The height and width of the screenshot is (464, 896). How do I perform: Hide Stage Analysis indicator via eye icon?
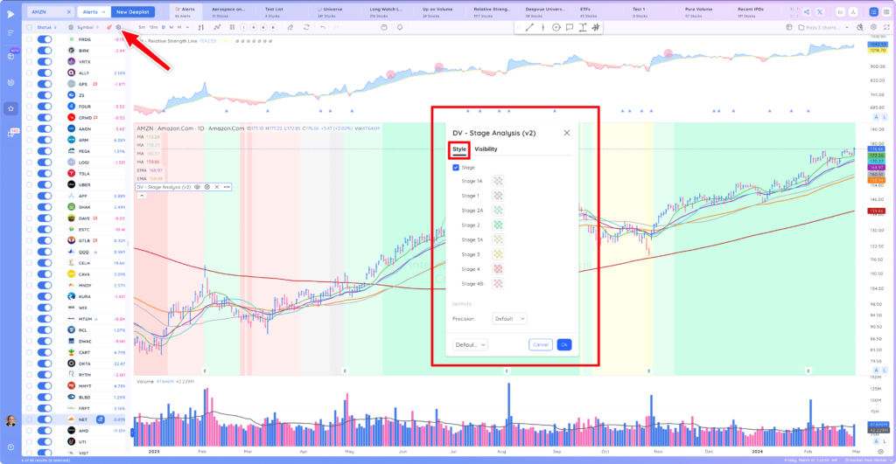coord(197,187)
